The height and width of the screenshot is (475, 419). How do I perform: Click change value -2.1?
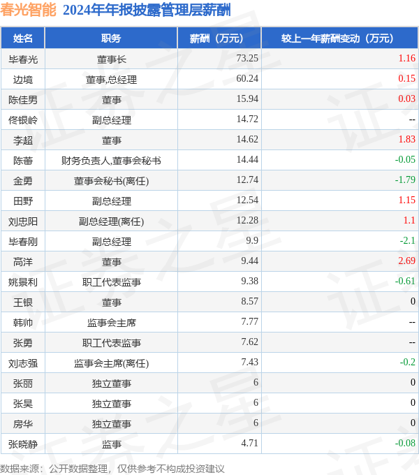point(408,241)
